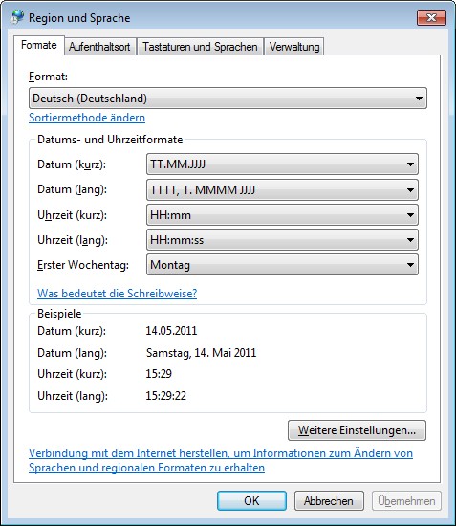Select the Formate tab

click(x=39, y=45)
